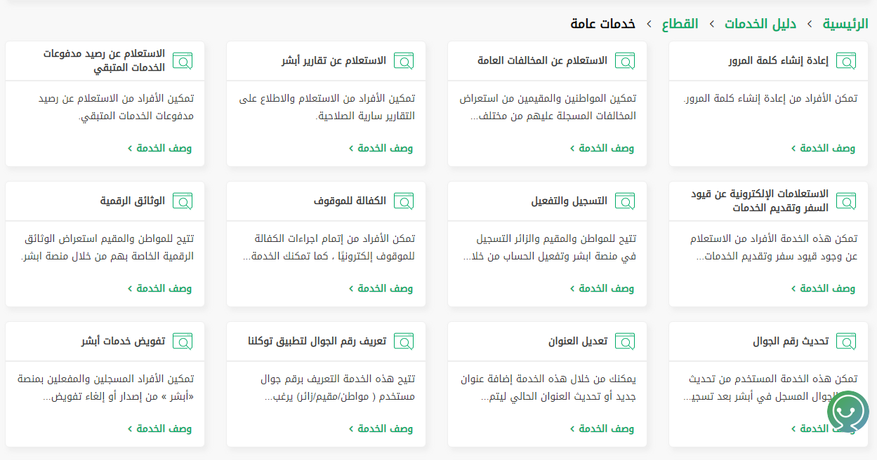Open الاستعلامات الإلكترونية عن قيود السفر title
The width and height of the screenshot is (877, 460).
(760, 201)
